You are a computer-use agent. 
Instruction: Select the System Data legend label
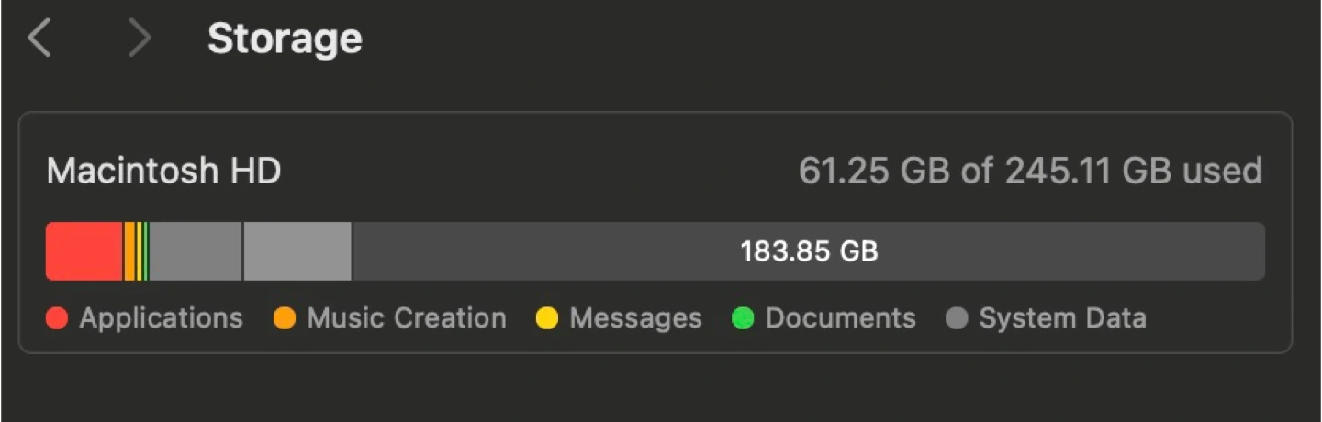coord(1062,318)
